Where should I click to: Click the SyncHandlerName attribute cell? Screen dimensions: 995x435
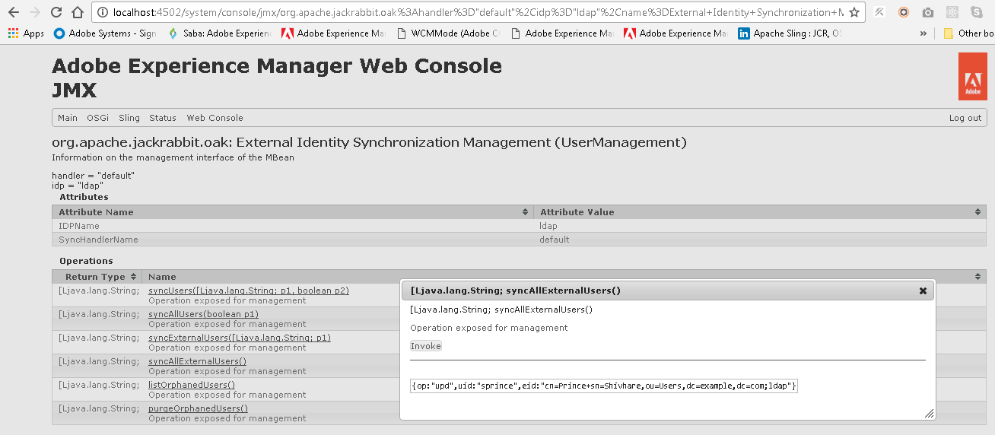pyautogui.click(x=293, y=240)
